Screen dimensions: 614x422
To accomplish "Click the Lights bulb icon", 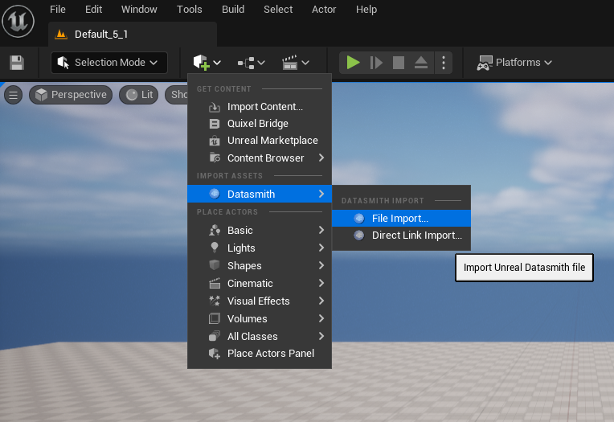I will [x=215, y=248].
